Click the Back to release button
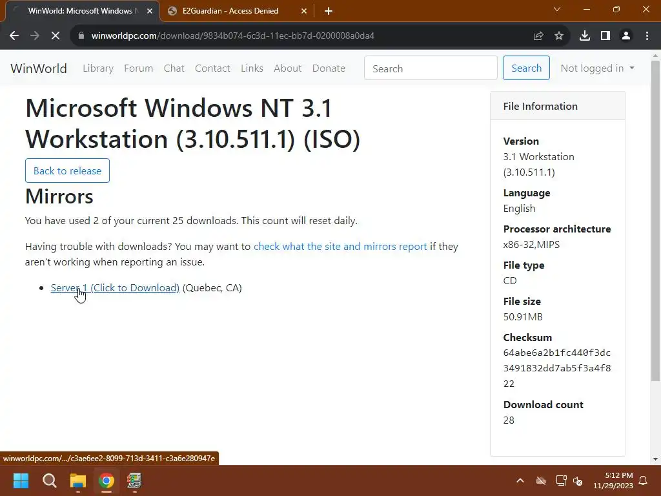661x496 pixels. tap(67, 170)
